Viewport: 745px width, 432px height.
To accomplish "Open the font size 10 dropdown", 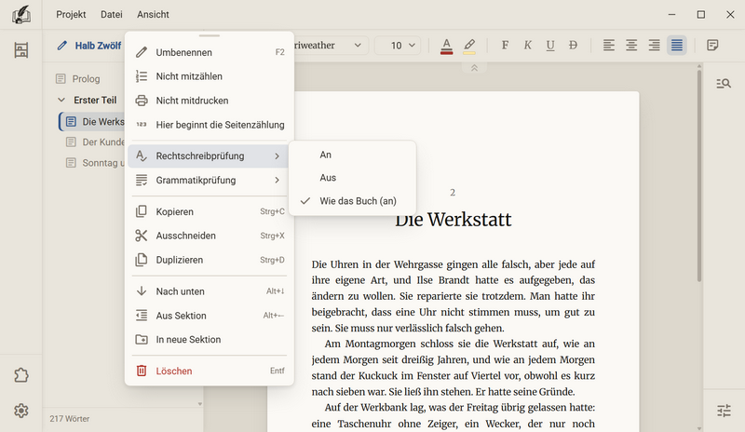I will point(398,45).
